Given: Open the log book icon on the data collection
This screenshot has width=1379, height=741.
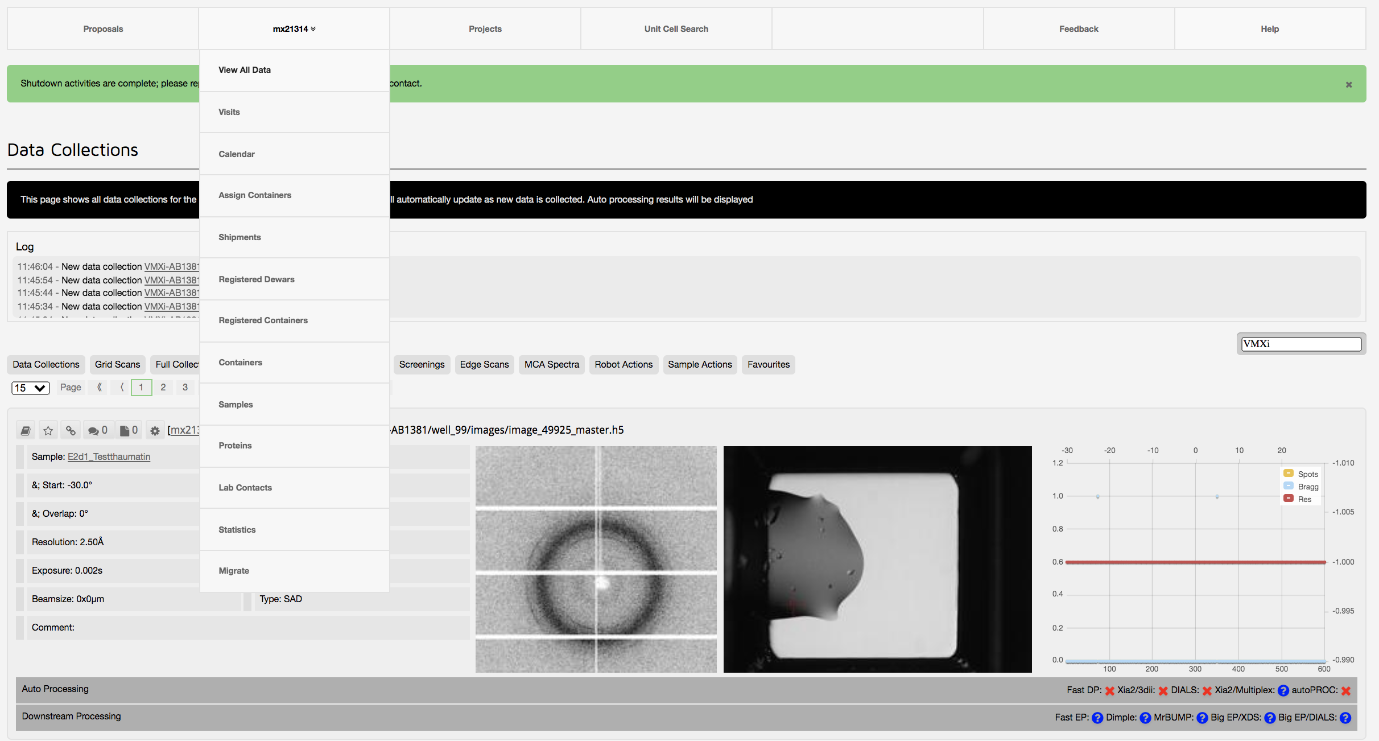Looking at the screenshot, I should 25,430.
